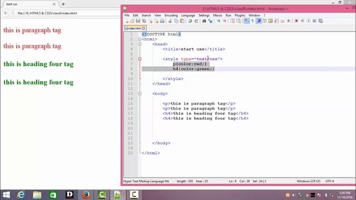
Task: Redo the edit via toolbar
Action: point(196,21)
